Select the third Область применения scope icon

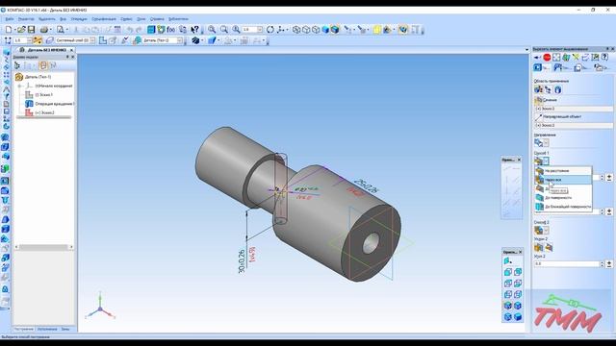click(558, 89)
